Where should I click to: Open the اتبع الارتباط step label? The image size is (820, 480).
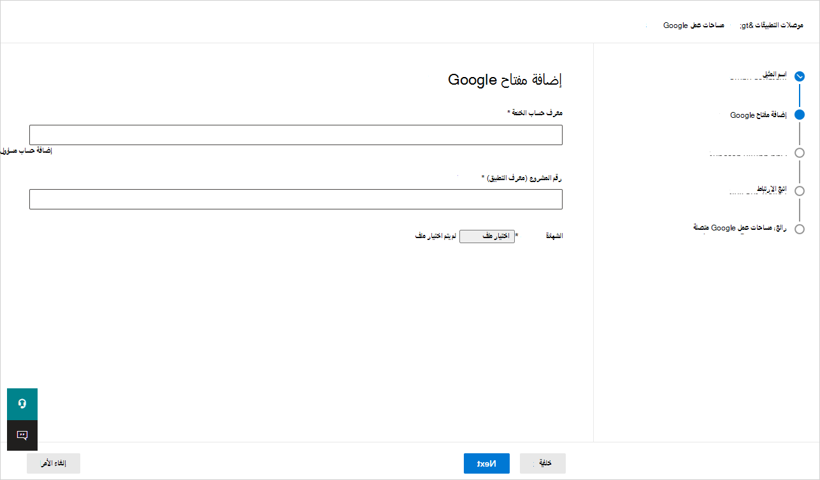coord(771,190)
